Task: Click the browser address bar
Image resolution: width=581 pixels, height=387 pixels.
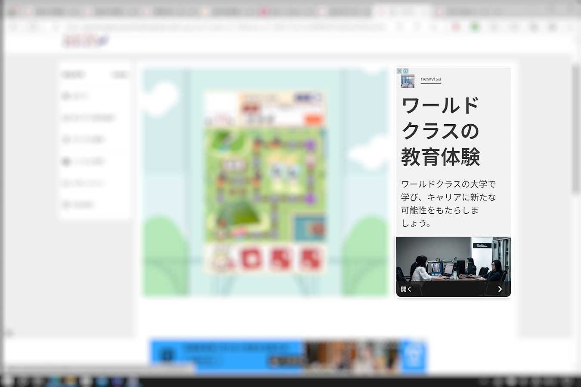Action: point(224,27)
